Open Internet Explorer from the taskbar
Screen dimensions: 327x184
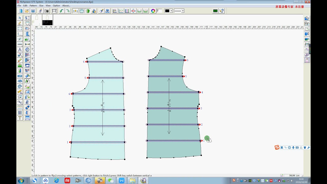point(56,181)
